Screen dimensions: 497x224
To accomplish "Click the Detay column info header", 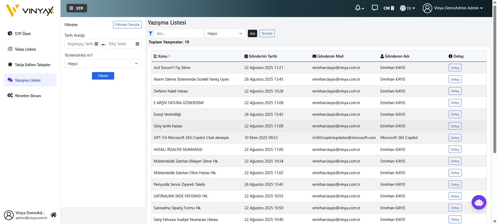I will [x=456, y=56].
